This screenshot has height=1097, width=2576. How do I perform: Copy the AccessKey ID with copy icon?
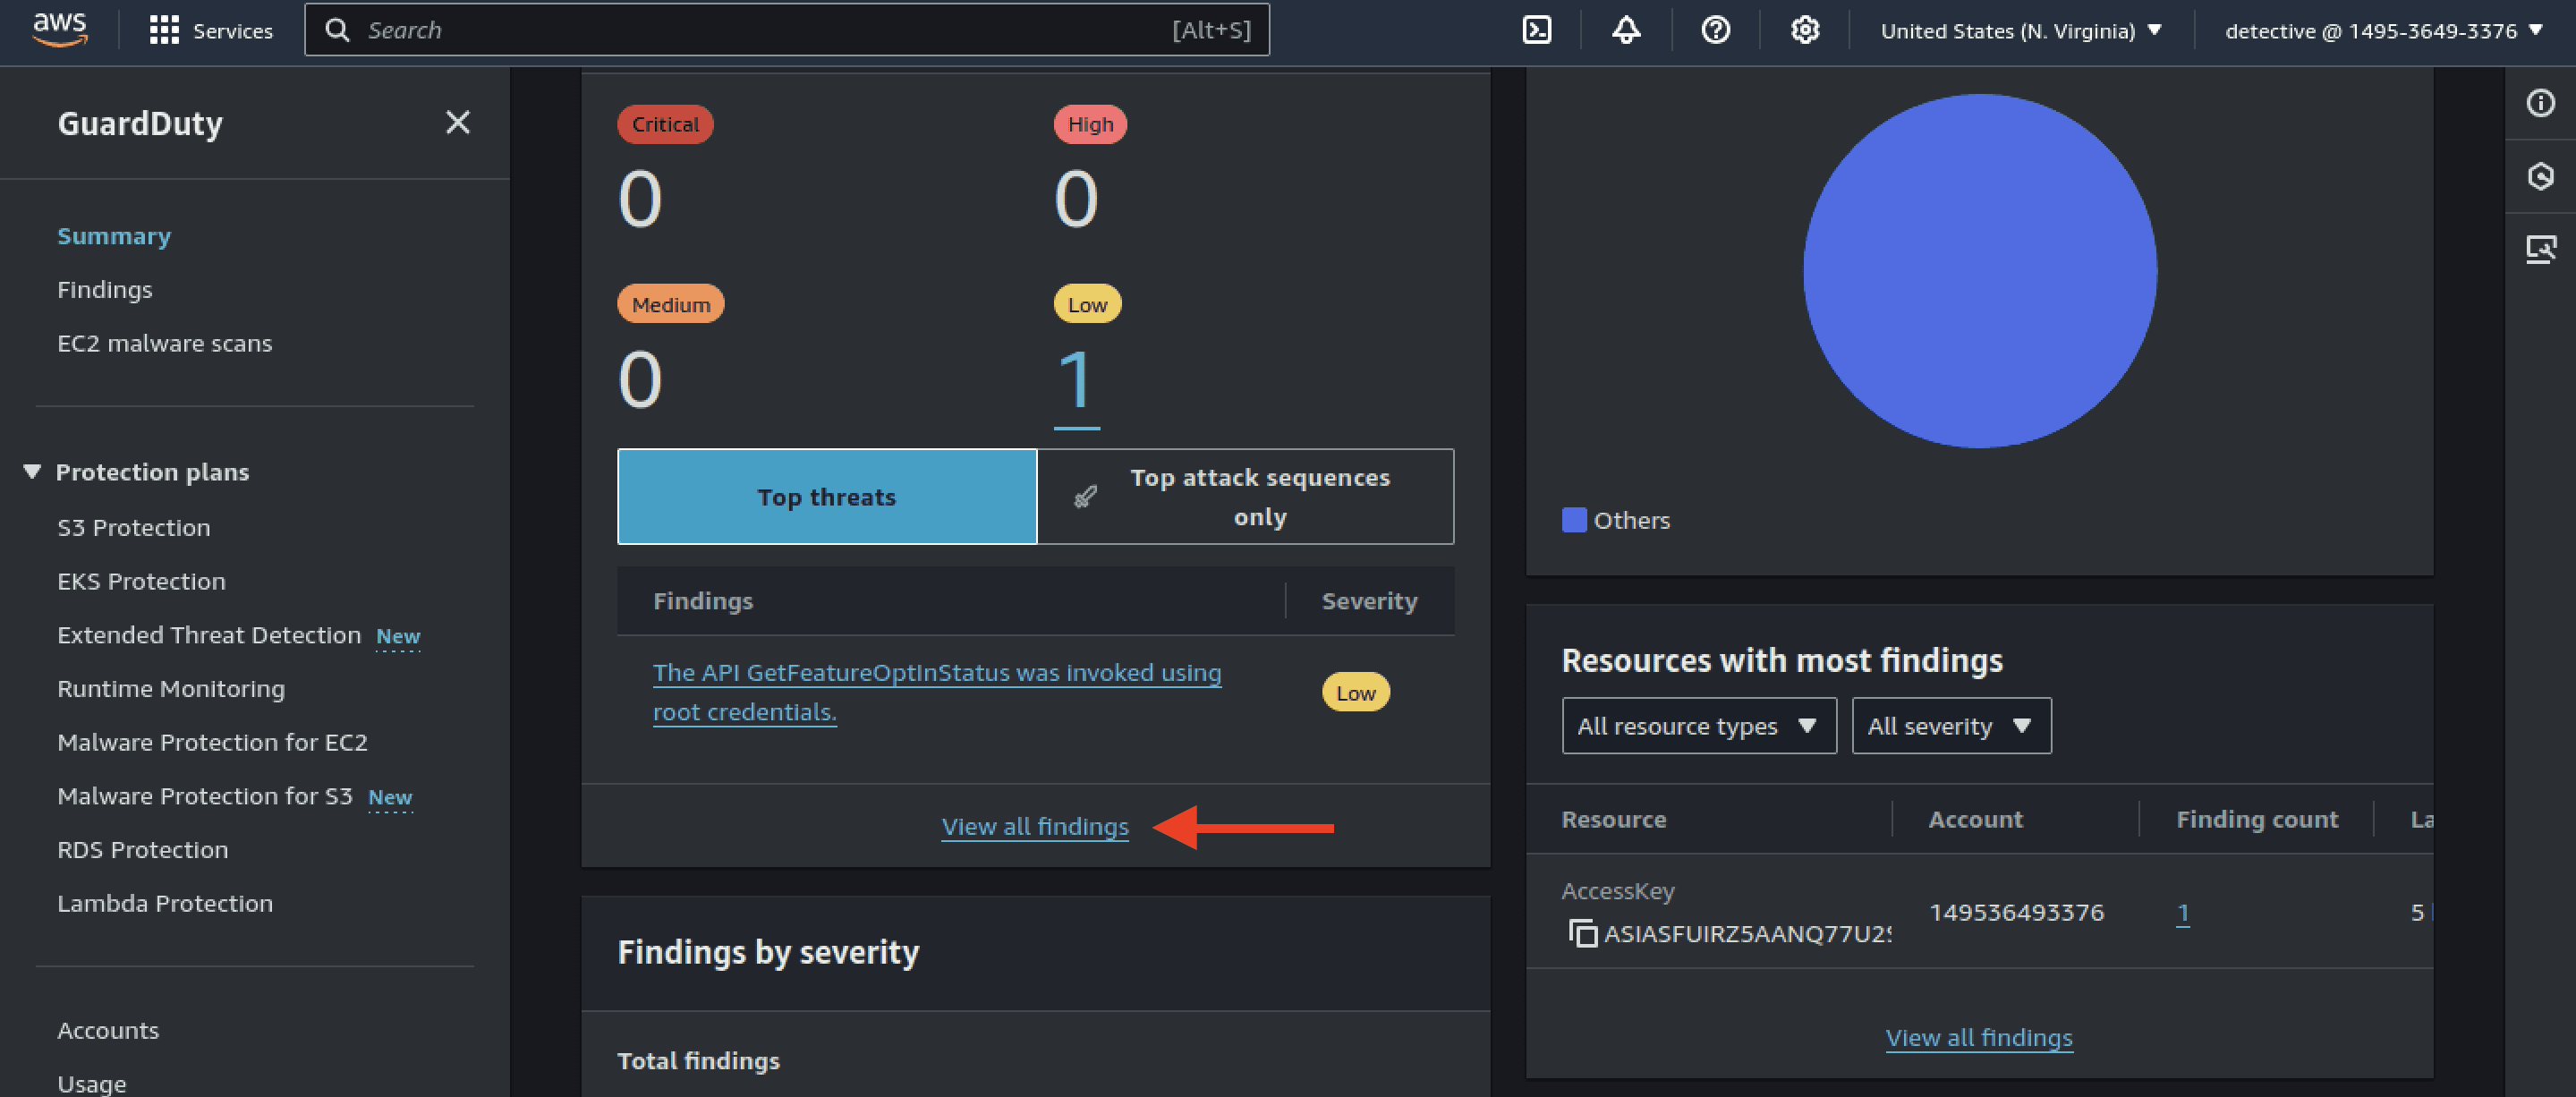click(x=1583, y=933)
